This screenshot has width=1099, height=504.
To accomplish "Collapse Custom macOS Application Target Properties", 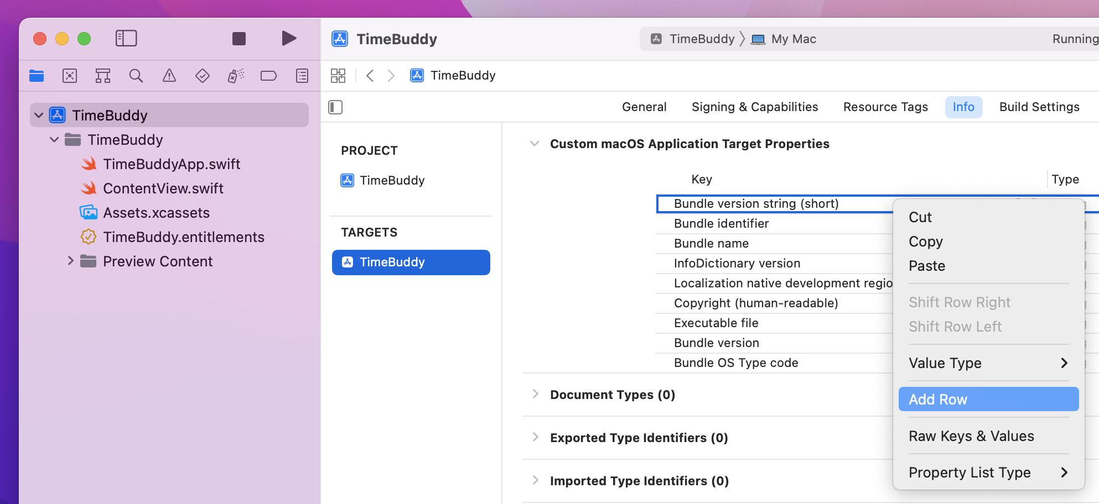I will [535, 143].
